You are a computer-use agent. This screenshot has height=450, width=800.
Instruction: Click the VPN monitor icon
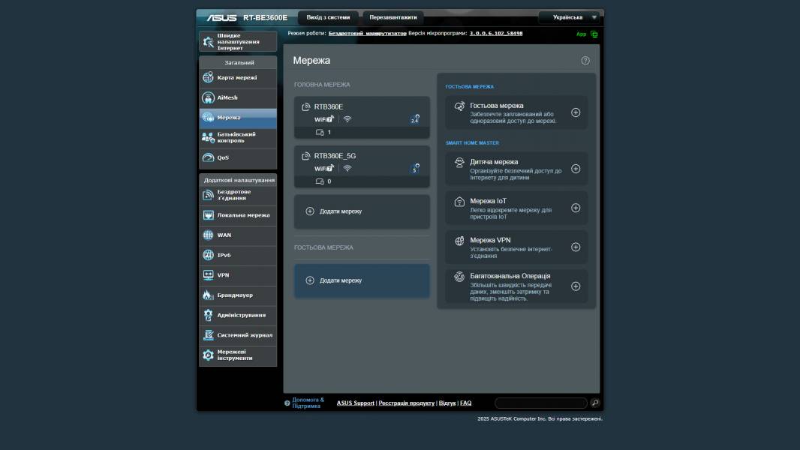point(208,274)
